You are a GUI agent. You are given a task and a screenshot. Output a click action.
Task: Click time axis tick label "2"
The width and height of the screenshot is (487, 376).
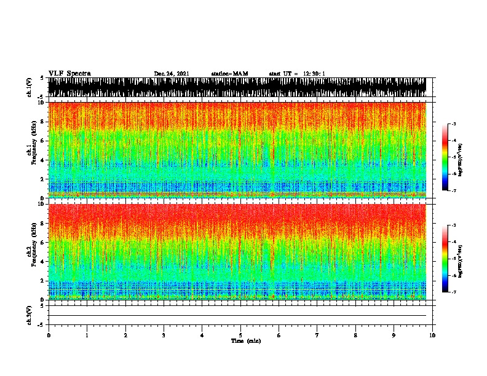125,335
